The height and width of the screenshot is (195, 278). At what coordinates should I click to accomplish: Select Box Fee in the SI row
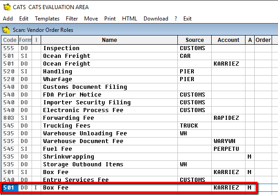pyautogui.click(x=56, y=172)
